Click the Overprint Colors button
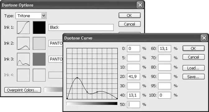Viewport: 209px width, 112px height. pos(23,90)
